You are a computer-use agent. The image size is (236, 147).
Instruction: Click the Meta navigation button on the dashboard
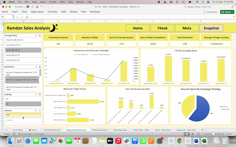click(x=187, y=28)
